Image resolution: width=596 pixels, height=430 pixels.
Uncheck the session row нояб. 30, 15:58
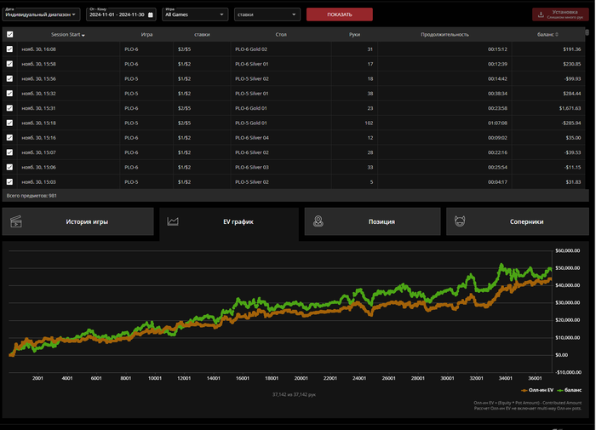click(x=10, y=64)
